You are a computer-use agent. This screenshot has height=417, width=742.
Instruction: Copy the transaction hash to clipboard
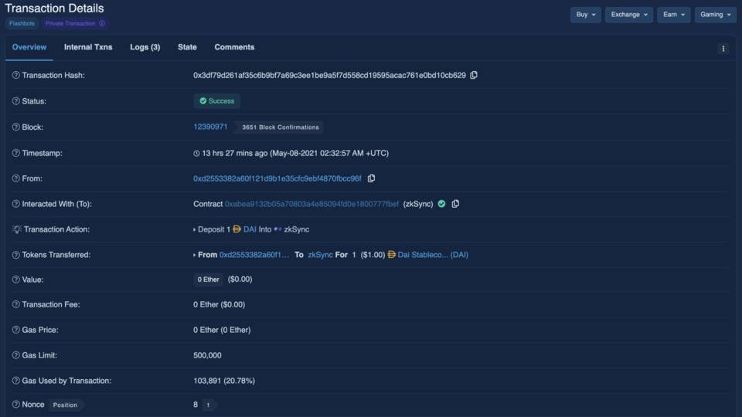click(474, 75)
